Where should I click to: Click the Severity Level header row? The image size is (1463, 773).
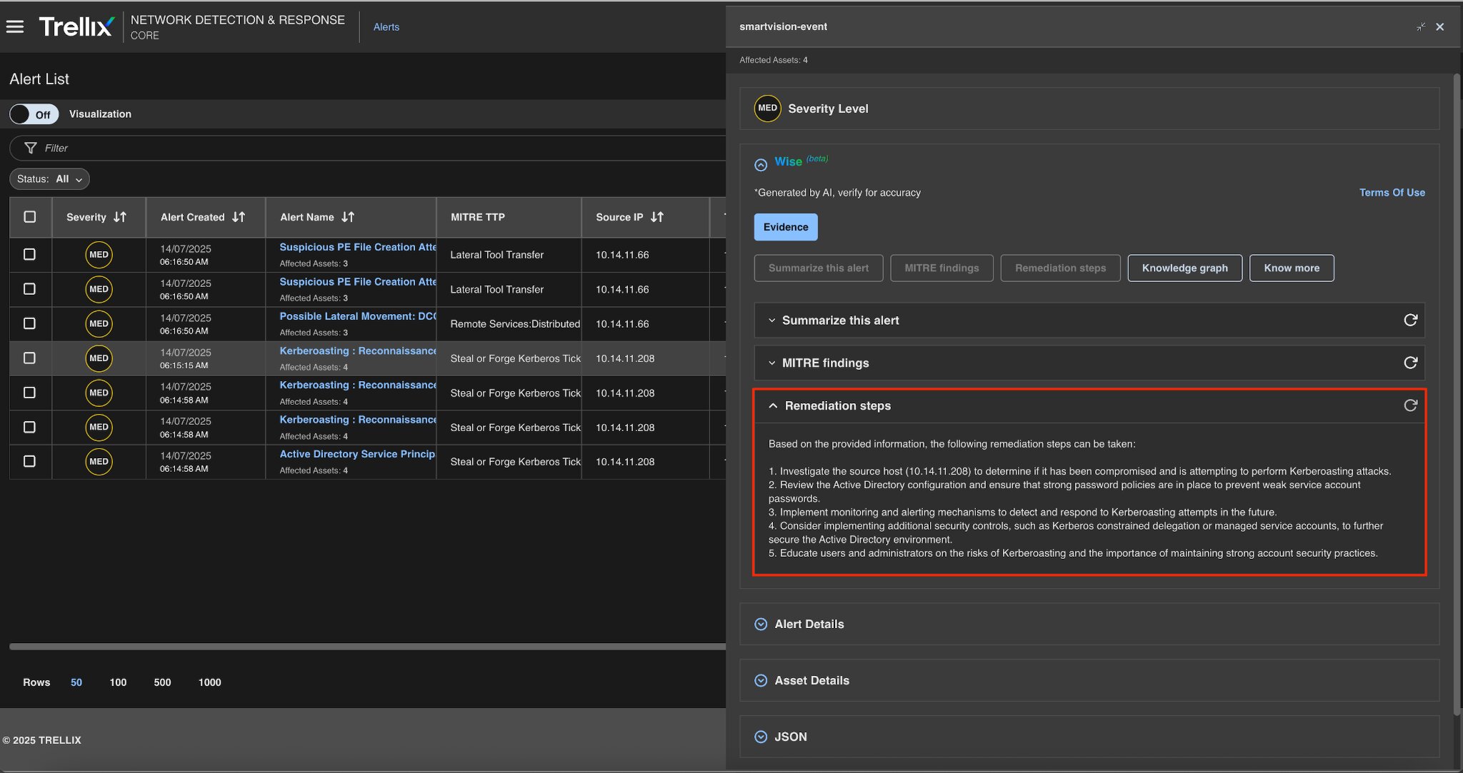coord(1089,108)
